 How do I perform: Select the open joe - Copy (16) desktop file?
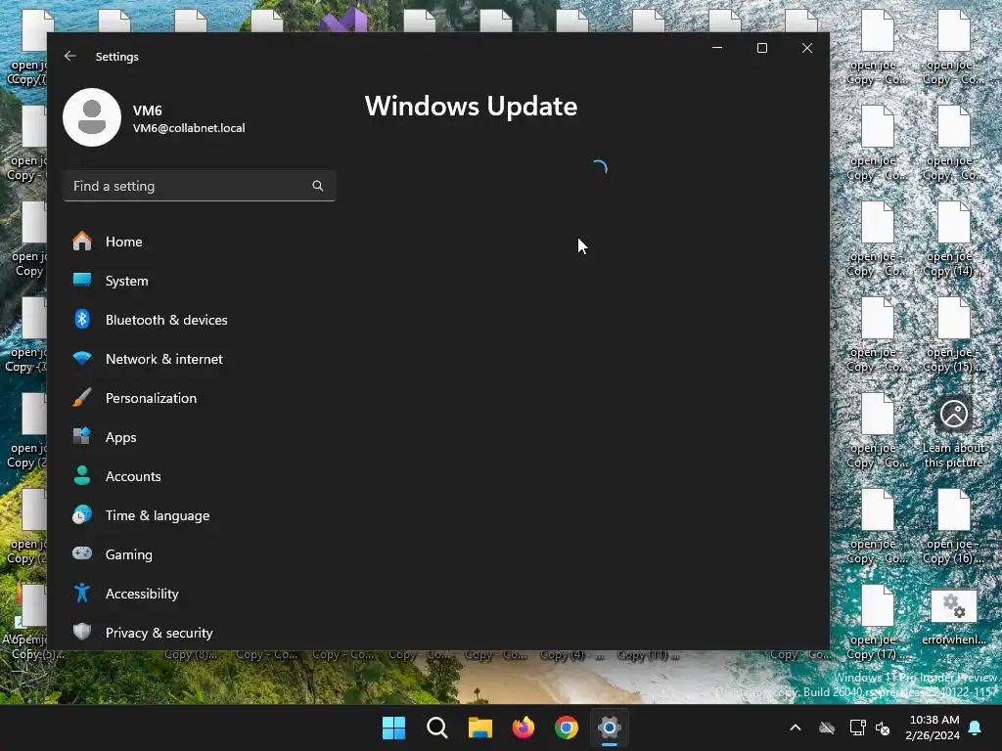click(951, 527)
